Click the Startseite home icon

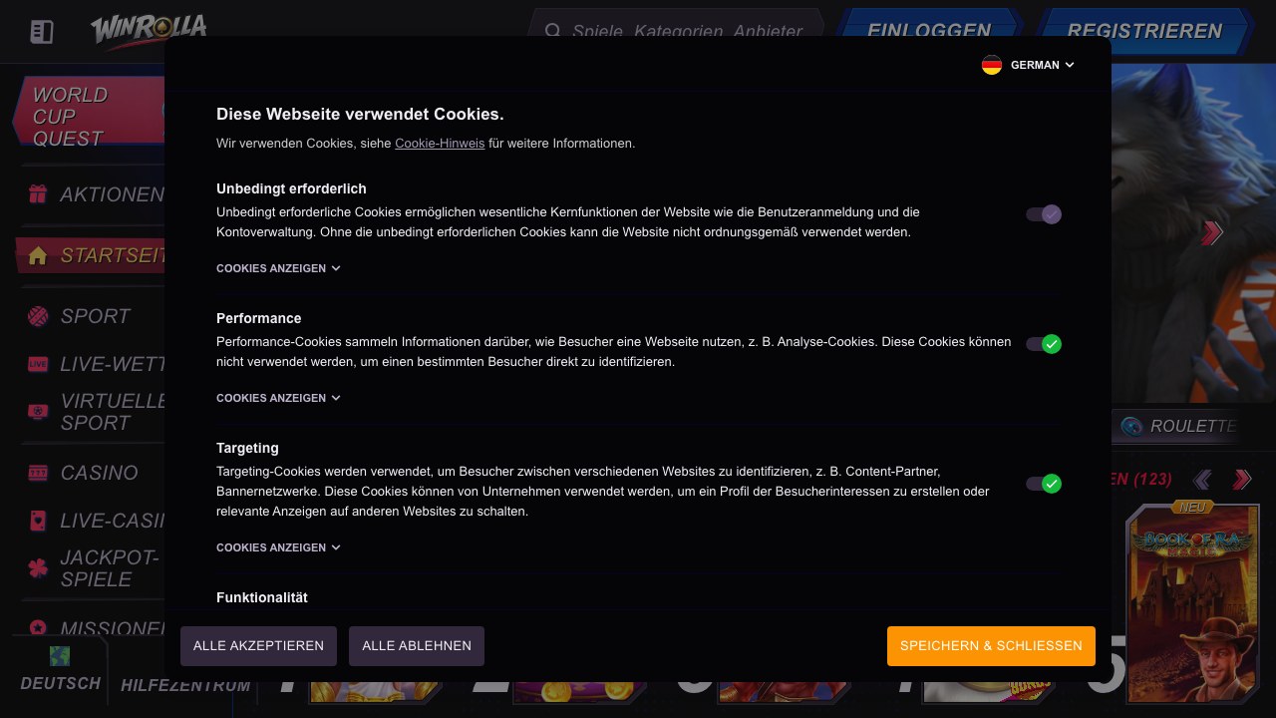pos(38,256)
